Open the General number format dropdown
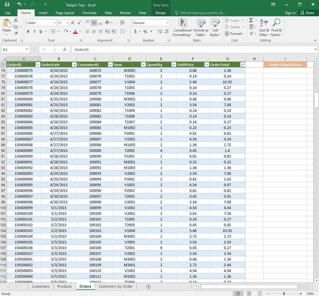Screen dimensions: 319x296 coord(167,23)
